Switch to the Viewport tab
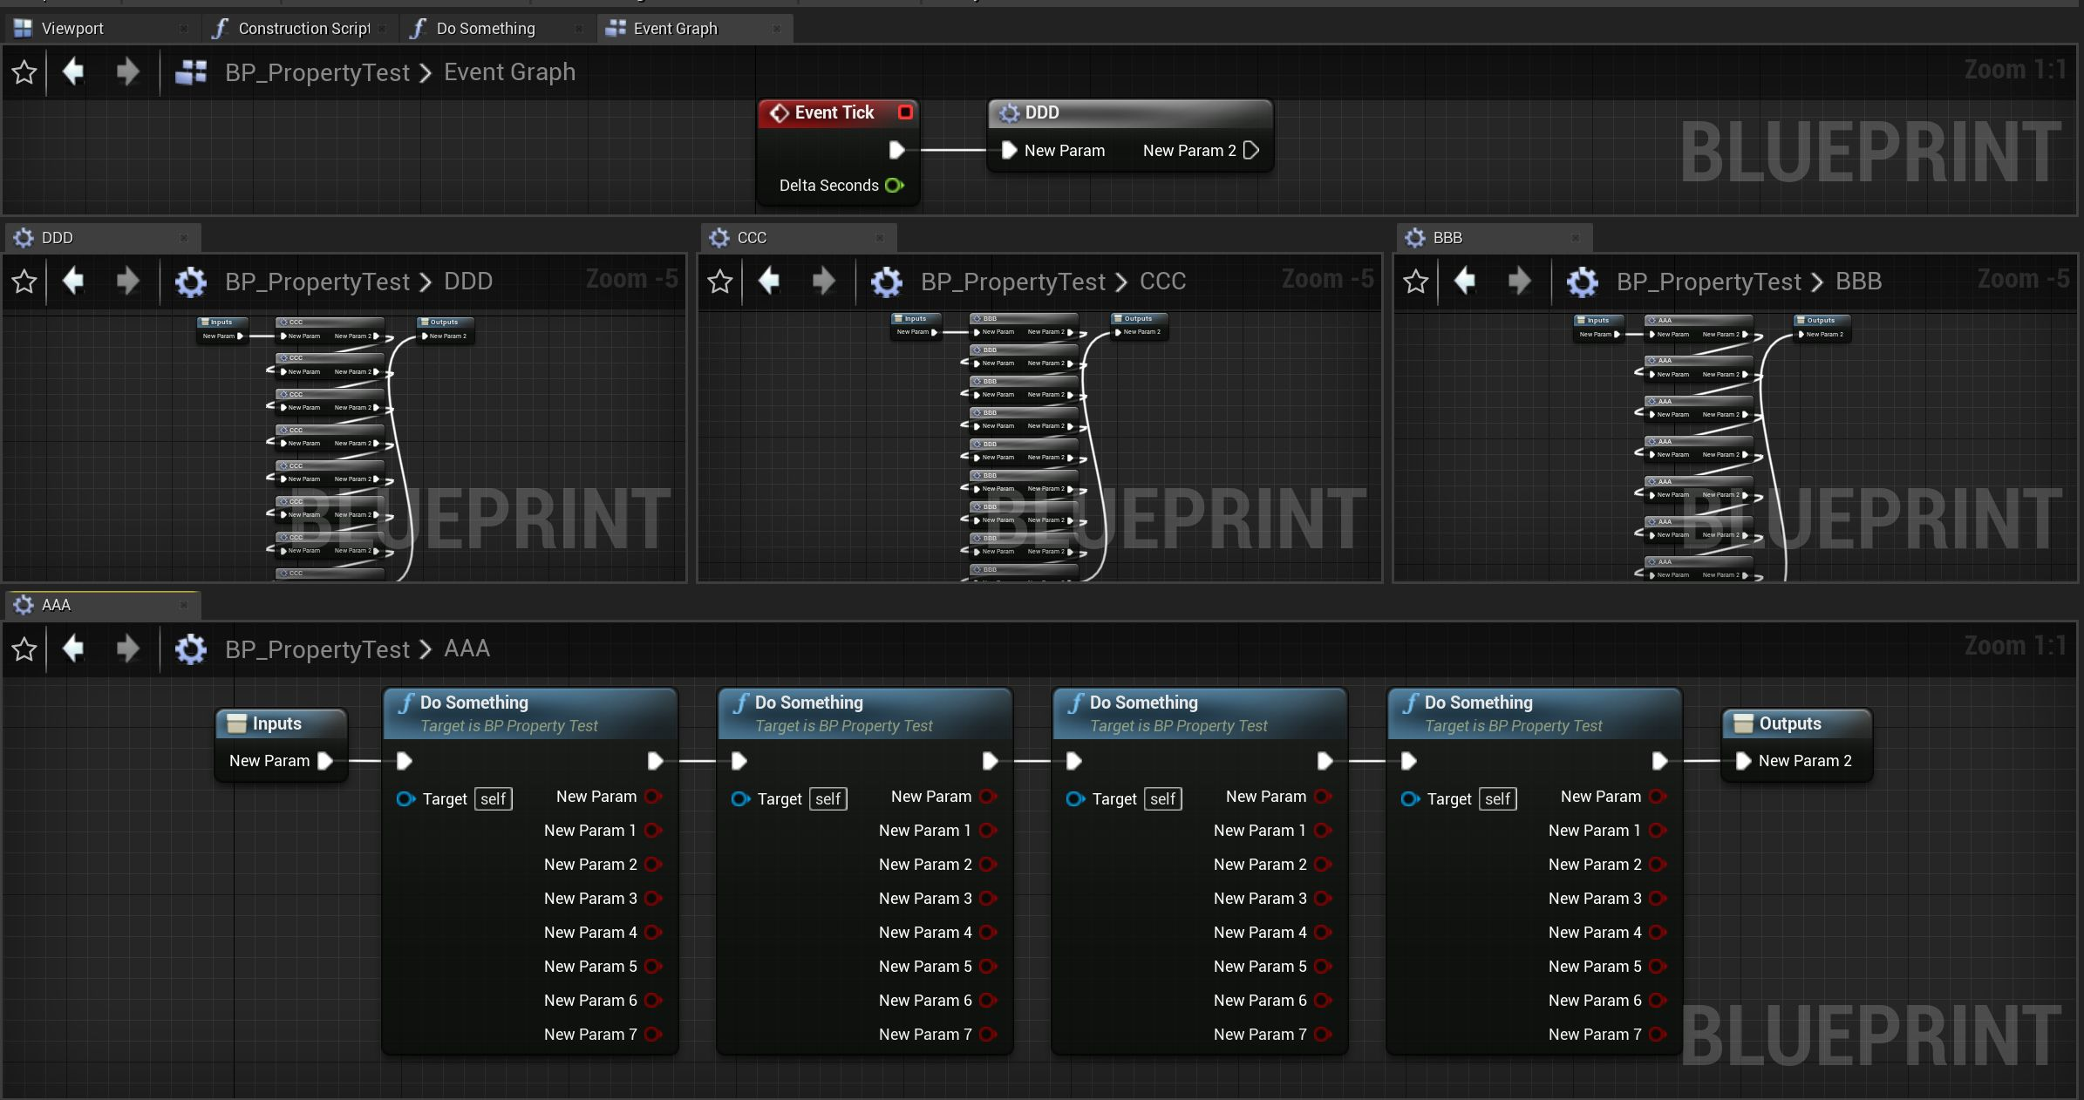This screenshot has height=1100, width=2084. click(73, 28)
